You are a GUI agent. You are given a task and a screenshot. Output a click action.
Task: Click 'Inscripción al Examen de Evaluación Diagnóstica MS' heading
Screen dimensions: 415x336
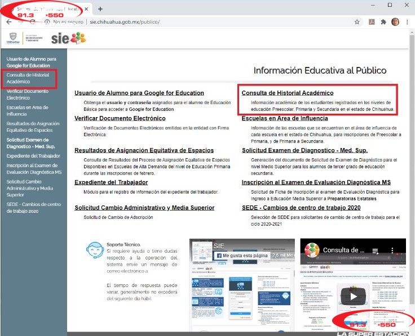pyautogui.click(x=316, y=182)
